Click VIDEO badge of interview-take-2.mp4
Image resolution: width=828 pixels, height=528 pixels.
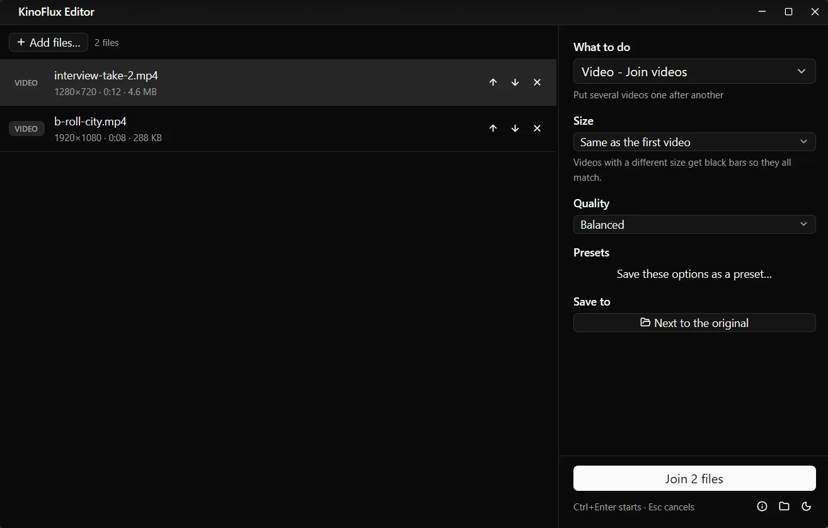(x=26, y=83)
